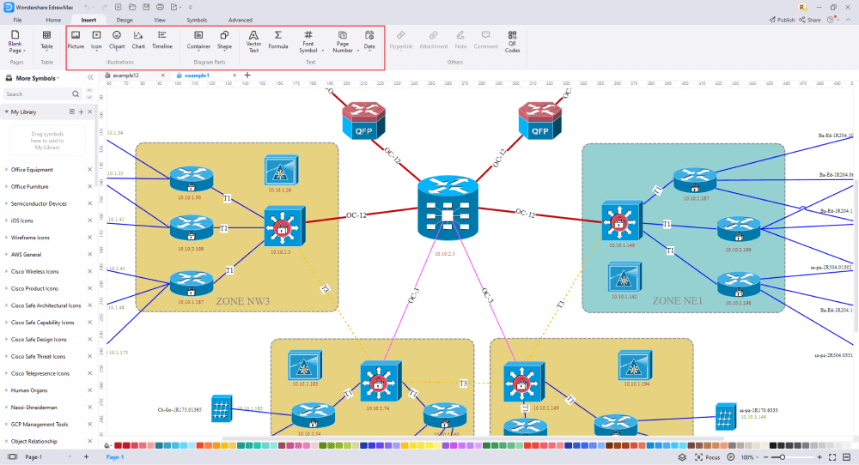Insert Vector Text
Image resolution: width=859 pixels, height=465 pixels.
(x=253, y=41)
